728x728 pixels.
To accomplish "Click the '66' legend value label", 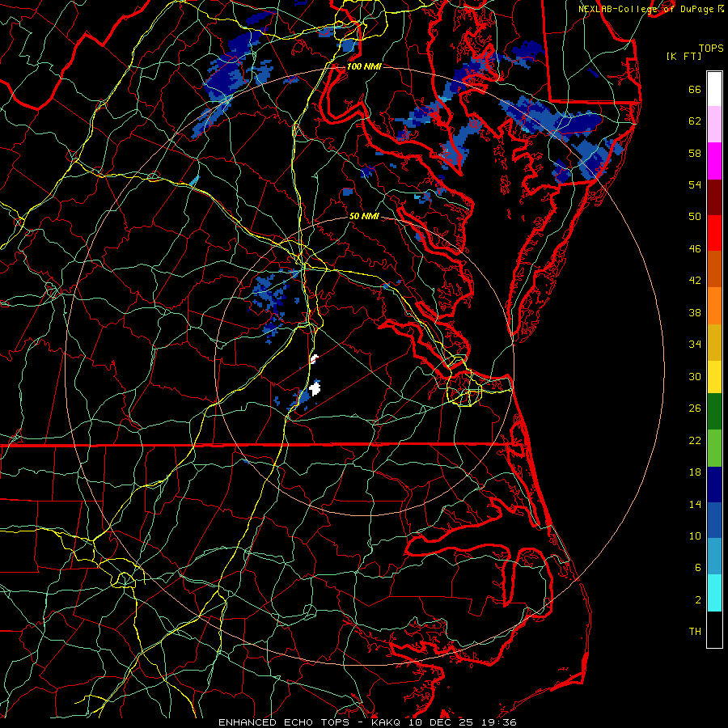I will [x=695, y=90].
